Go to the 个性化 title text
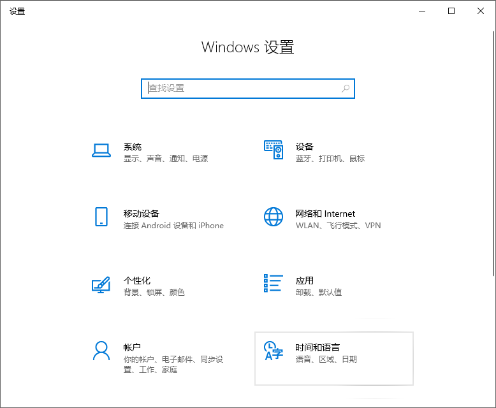The height and width of the screenshot is (408, 496). pyautogui.click(x=136, y=280)
